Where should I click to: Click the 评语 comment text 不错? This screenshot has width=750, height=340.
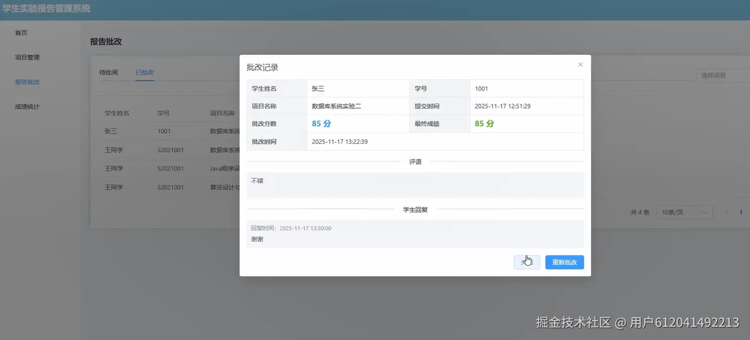click(x=257, y=180)
